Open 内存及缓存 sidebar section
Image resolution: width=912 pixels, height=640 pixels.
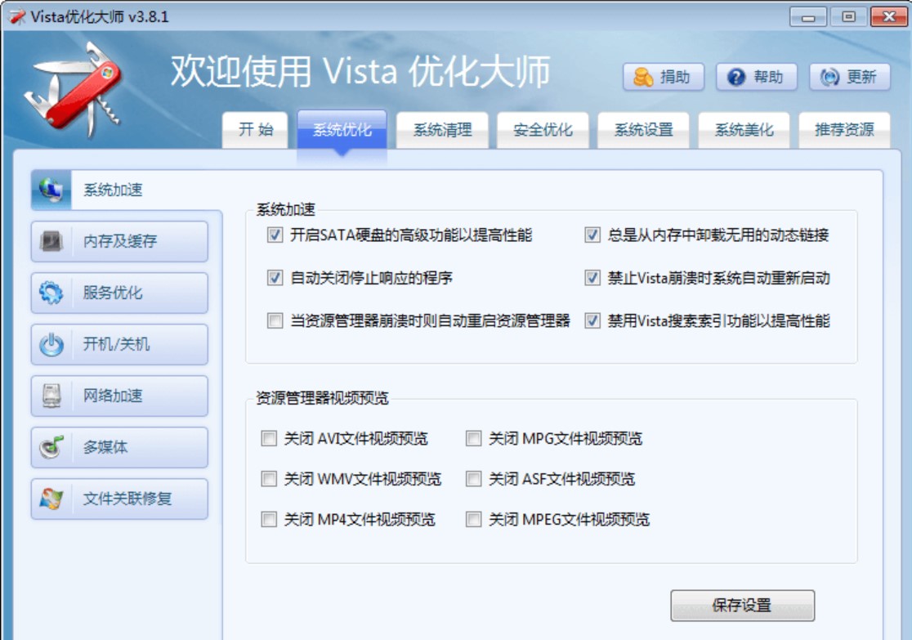click(119, 241)
